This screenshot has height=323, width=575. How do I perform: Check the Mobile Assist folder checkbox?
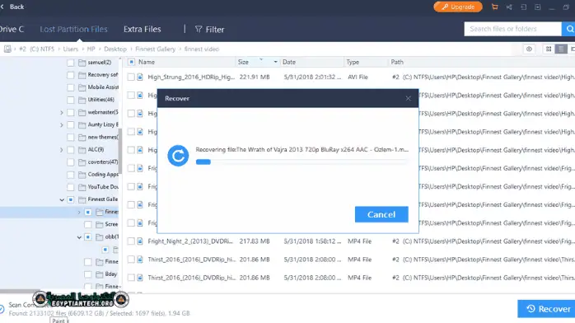coord(70,87)
